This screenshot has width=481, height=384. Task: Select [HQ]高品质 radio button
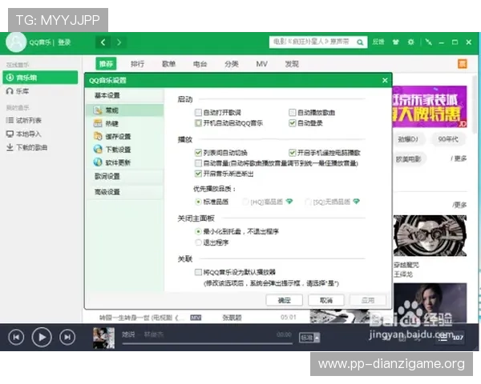point(245,202)
